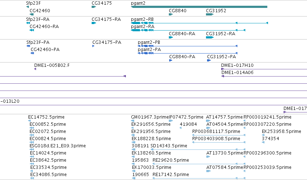Click the SD14343.5prime EST label
This screenshot has width=307, height=180.
tap(169, 146)
